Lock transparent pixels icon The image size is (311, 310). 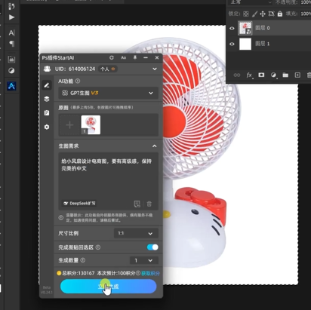pos(246,14)
